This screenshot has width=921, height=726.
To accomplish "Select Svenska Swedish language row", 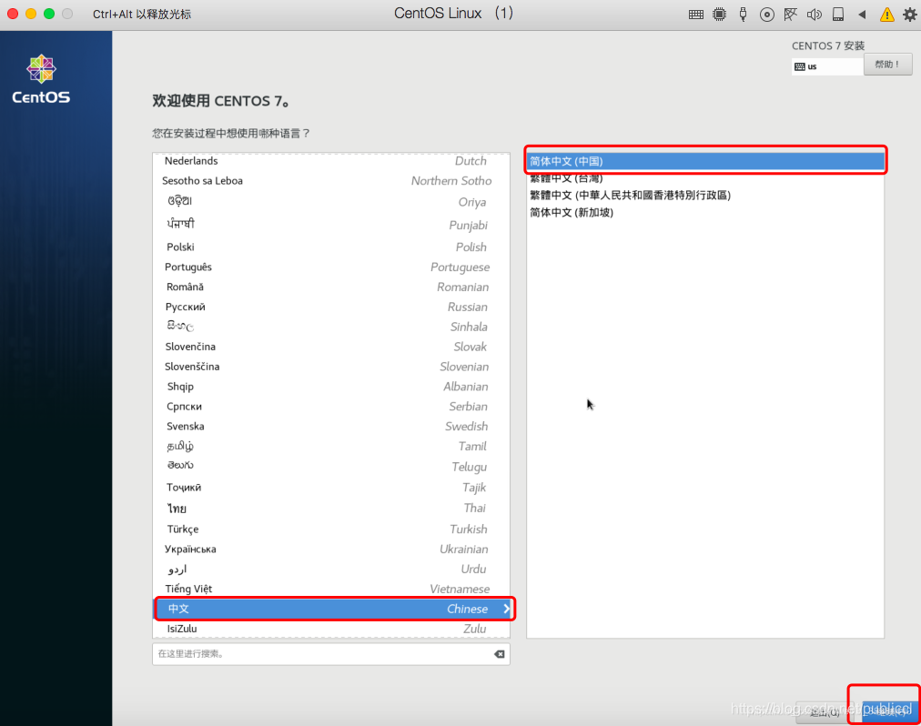I will pyautogui.click(x=331, y=426).
